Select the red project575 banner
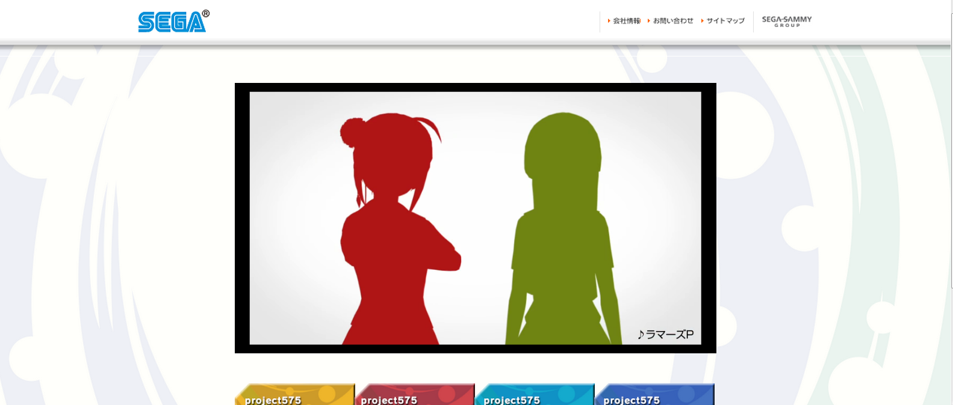Viewport: 953px width, 405px height. click(414, 395)
